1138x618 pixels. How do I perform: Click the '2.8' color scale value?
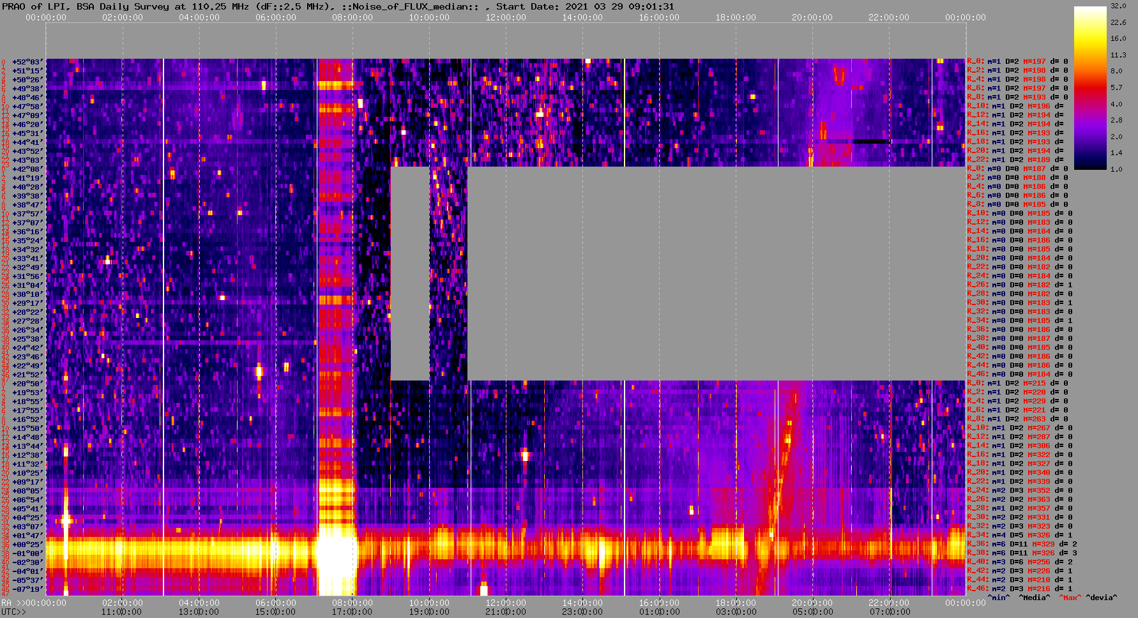(1116, 120)
